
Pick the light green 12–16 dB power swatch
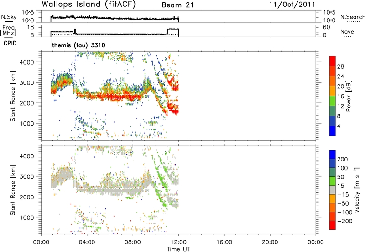[333, 101]
